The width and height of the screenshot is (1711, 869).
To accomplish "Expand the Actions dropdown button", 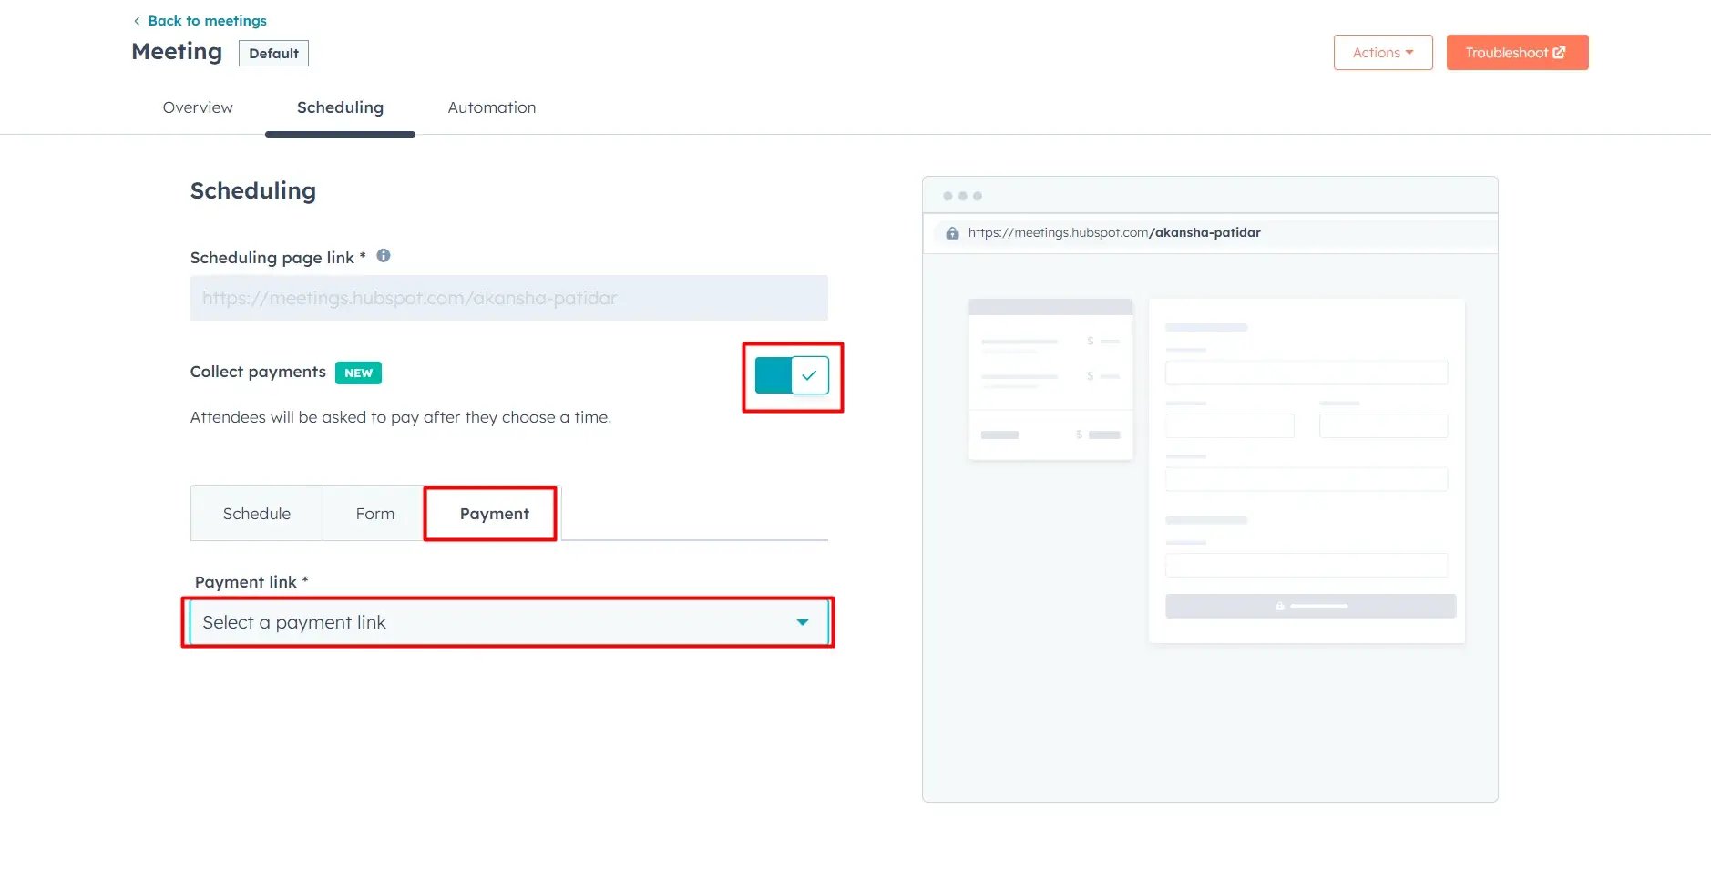I will tap(1383, 53).
